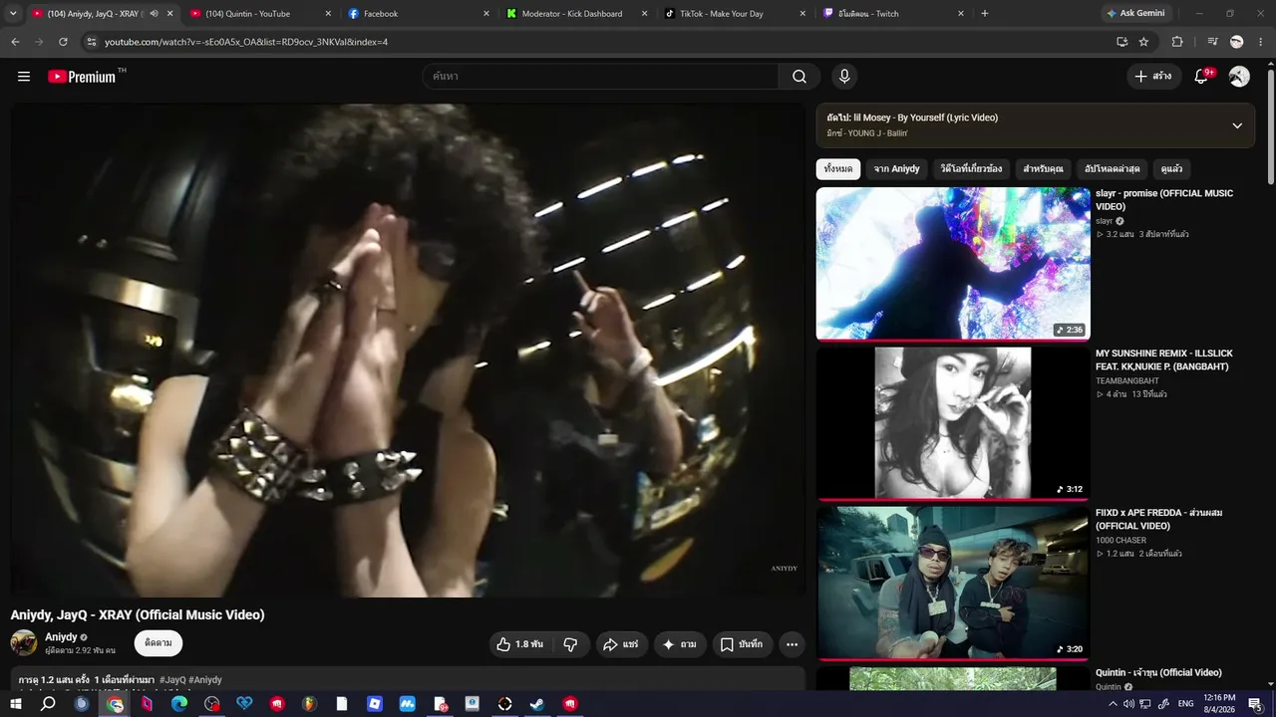Switch input language from ENG

[1186, 704]
